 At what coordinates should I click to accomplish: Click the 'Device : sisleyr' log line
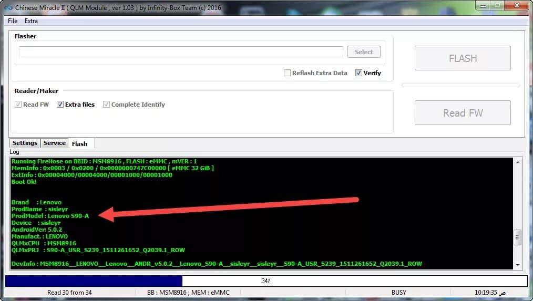36,223
